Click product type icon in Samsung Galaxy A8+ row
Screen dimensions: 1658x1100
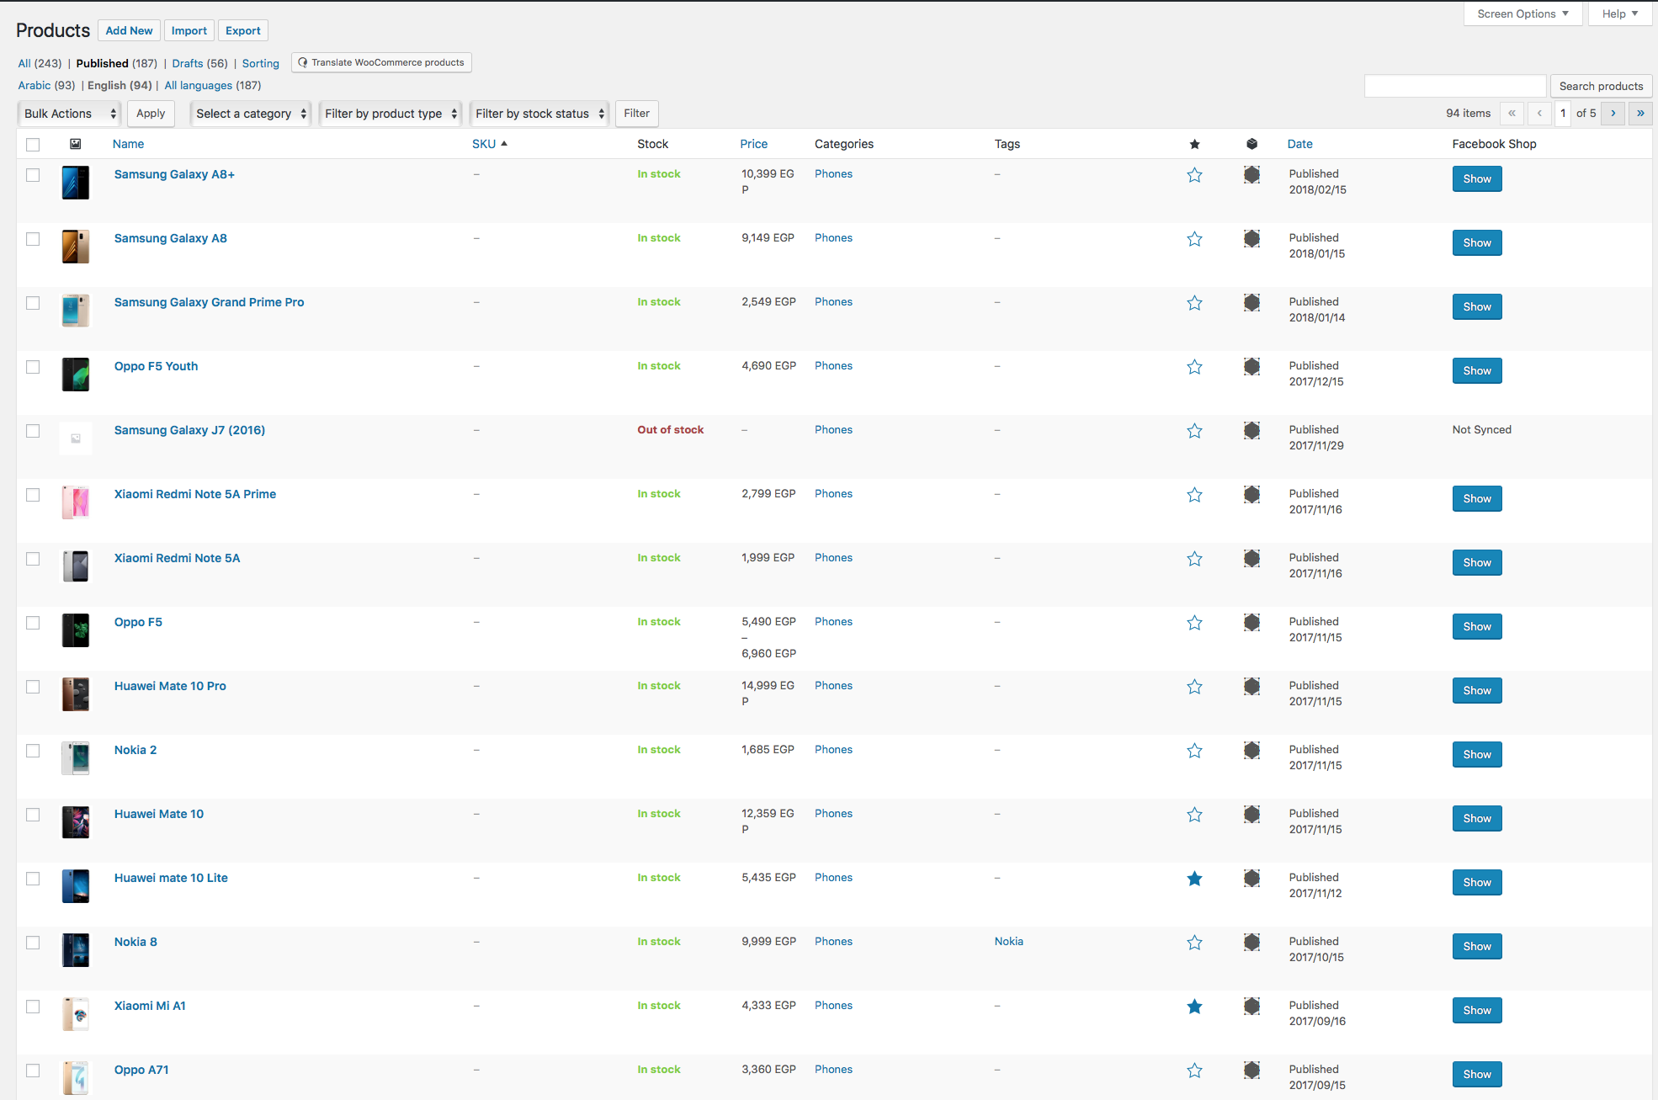coord(1252,175)
